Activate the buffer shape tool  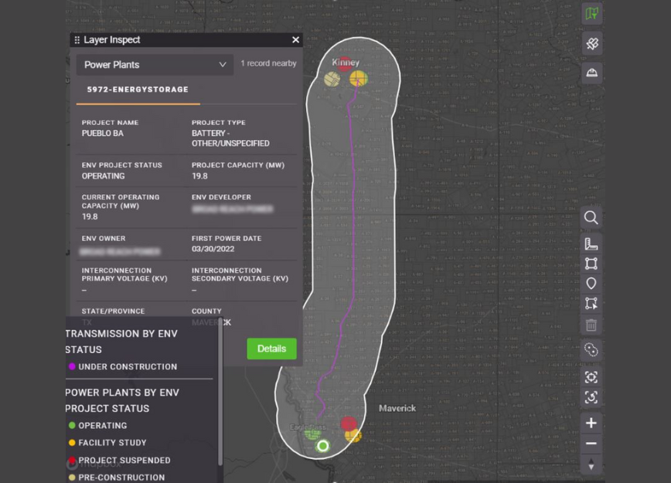(591, 350)
